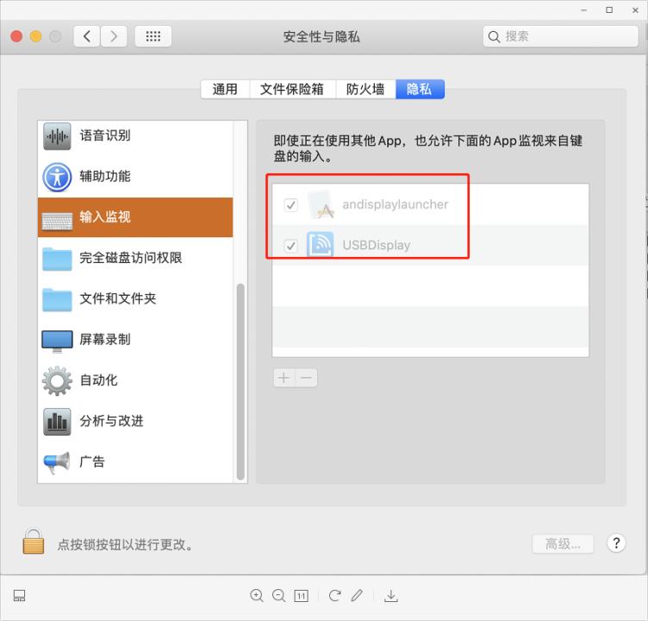Set actual size with the 1:1 icon

(302, 595)
